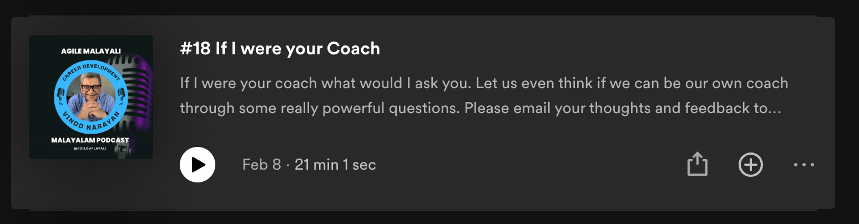
Task: Expand the description via the trailing ellipsis
Action: pyautogui.click(x=775, y=108)
